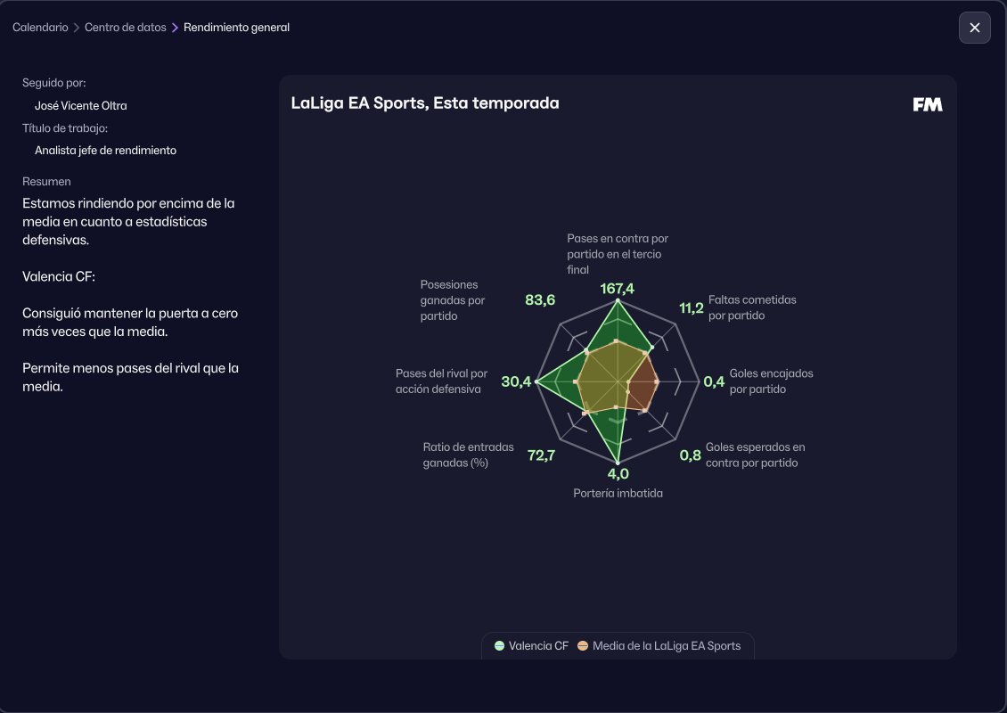Click the 30,4 opponent passes value
The width and height of the screenshot is (1007, 713).
tap(516, 381)
